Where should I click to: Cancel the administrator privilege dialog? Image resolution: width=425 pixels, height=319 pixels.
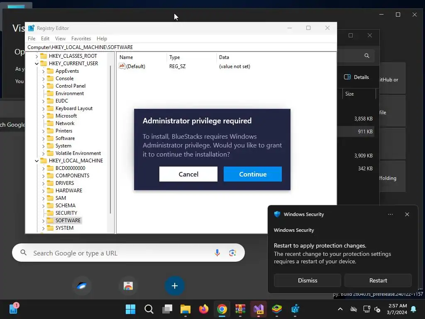188,174
